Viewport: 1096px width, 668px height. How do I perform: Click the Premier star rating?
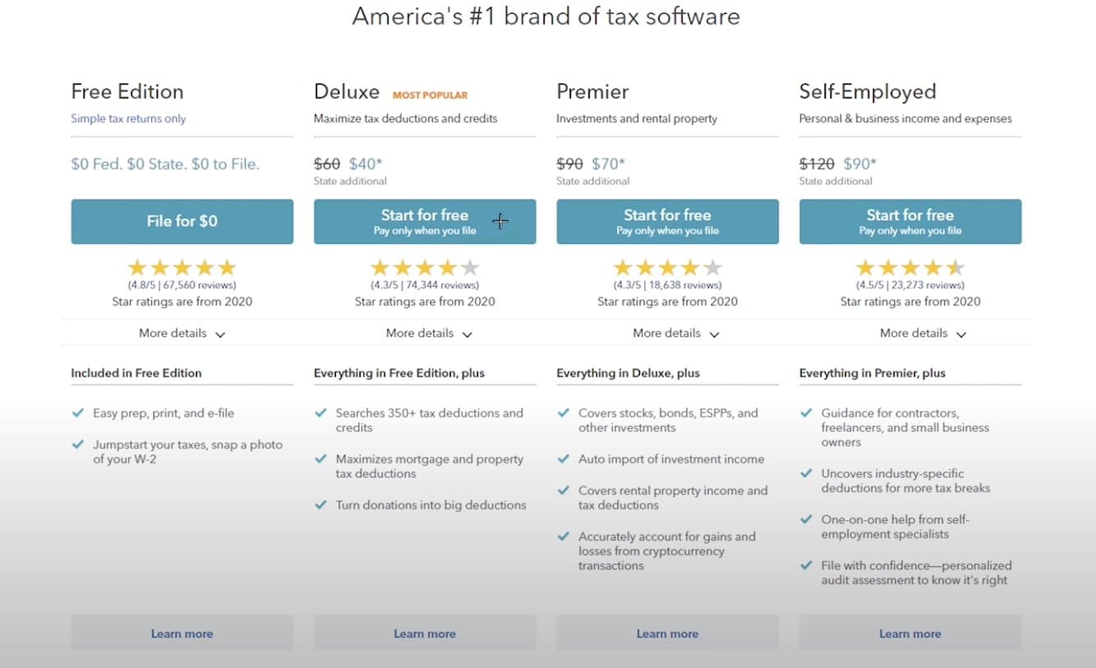tap(667, 268)
